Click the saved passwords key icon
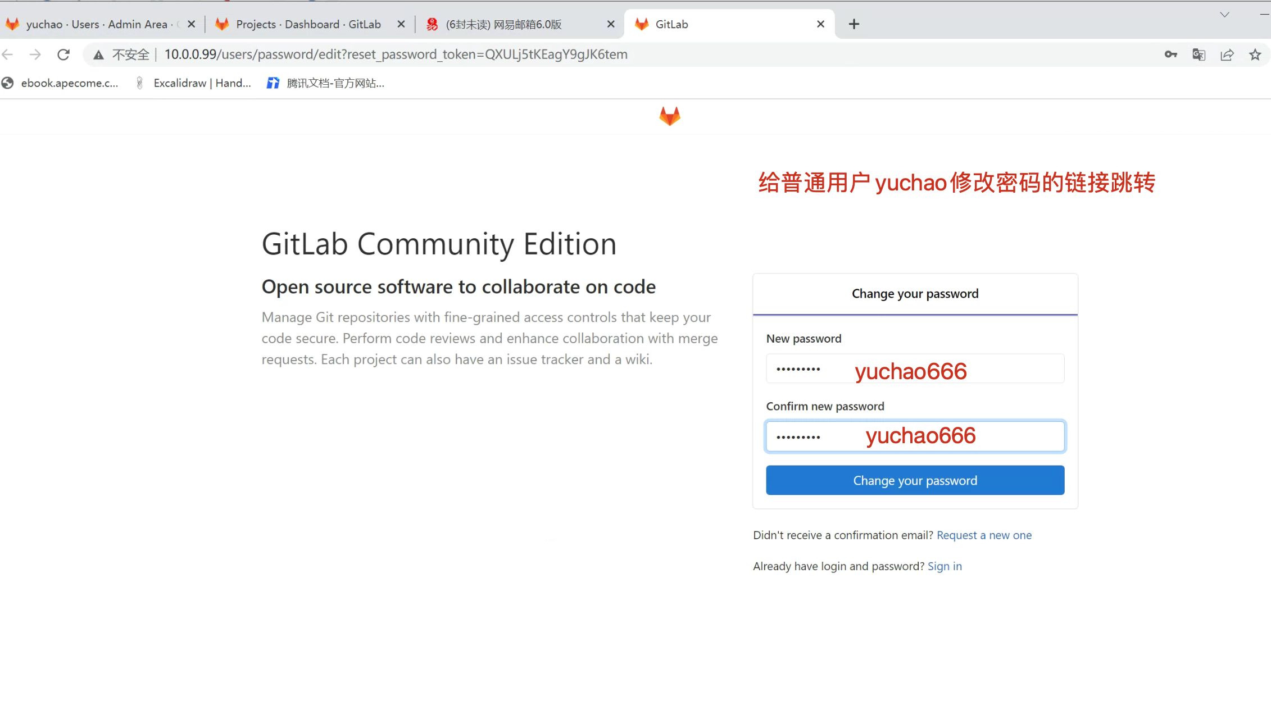The height and width of the screenshot is (710, 1271). 1170,54
